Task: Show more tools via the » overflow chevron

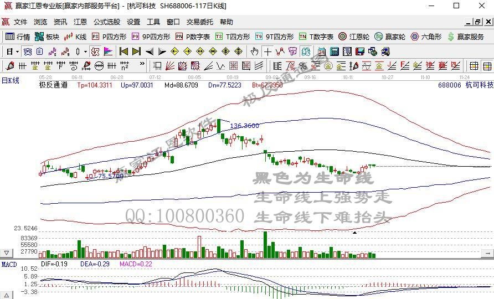Action: [x=142, y=64]
